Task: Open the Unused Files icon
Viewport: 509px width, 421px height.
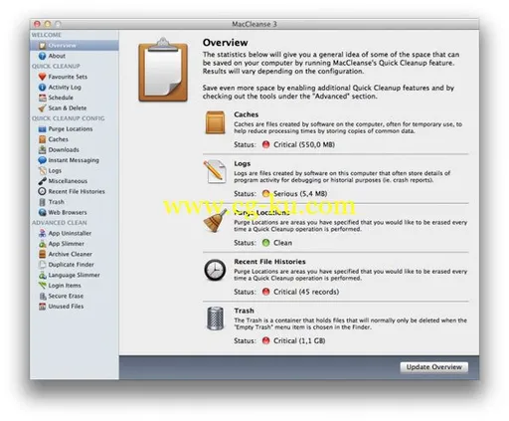Action: (x=42, y=307)
